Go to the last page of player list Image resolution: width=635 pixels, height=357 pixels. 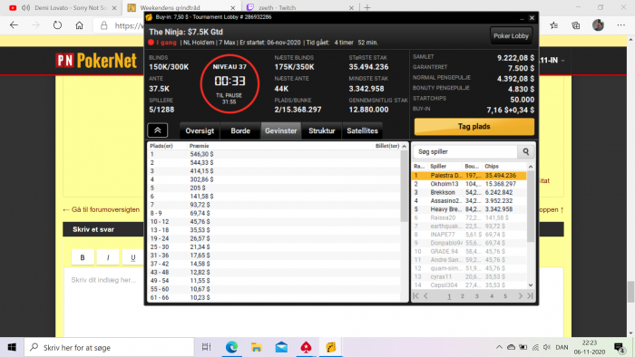tap(530, 296)
